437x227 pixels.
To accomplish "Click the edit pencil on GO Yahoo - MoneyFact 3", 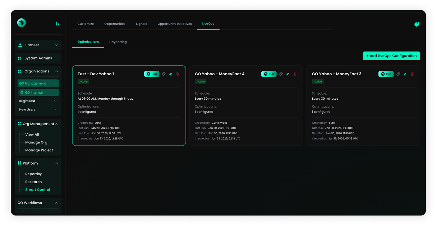I will pyautogui.click(x=405, y=74).
